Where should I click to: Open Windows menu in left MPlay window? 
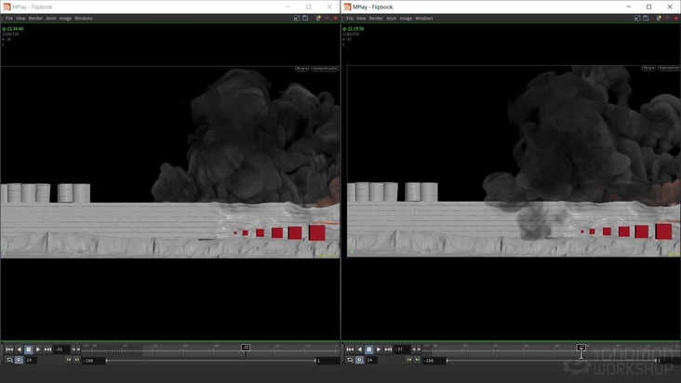[x=84, y=19]
